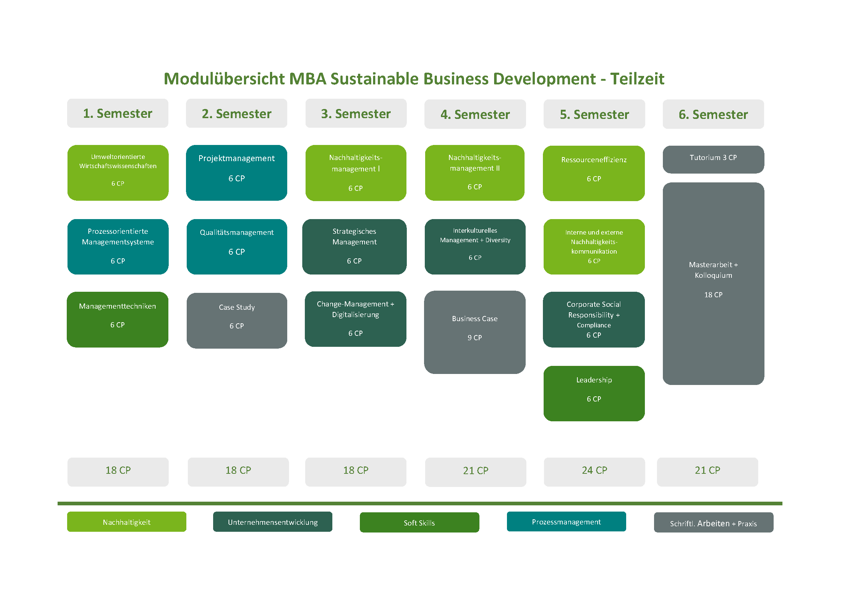Select the 1. Semester header

click(x=118, y=113)
